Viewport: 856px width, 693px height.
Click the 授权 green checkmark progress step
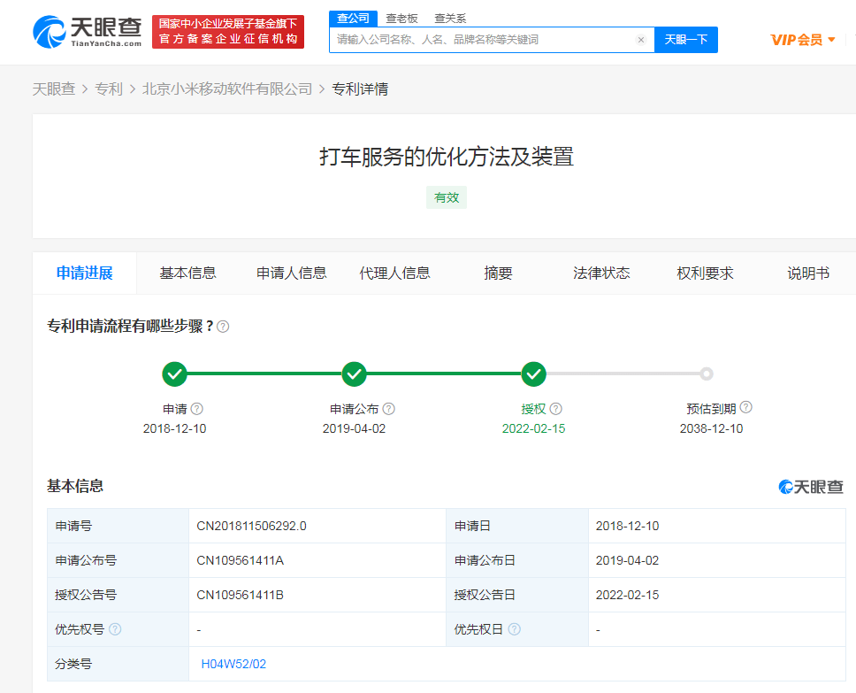(533, 374)
